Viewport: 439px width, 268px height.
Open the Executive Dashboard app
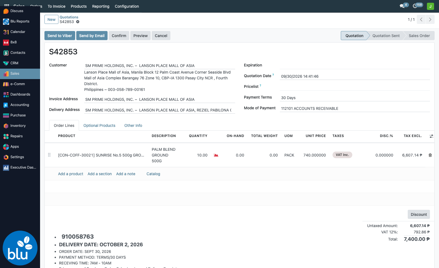[x=20, y=168]
